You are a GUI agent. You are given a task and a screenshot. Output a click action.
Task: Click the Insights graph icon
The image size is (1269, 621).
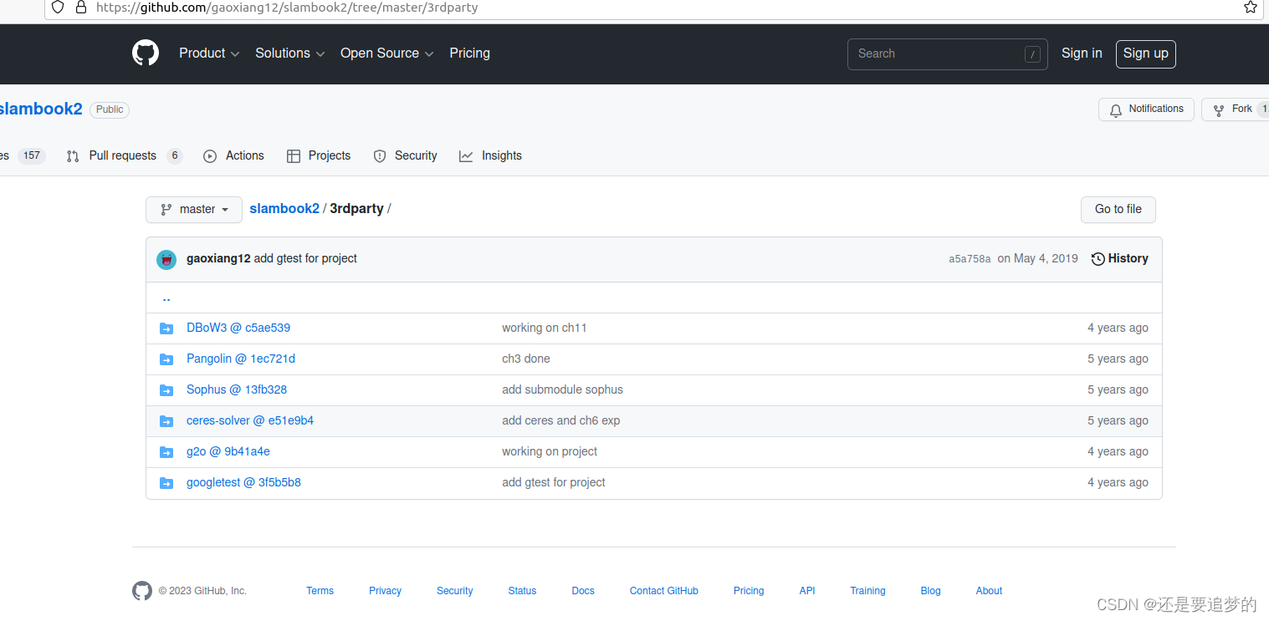[466, 156]
